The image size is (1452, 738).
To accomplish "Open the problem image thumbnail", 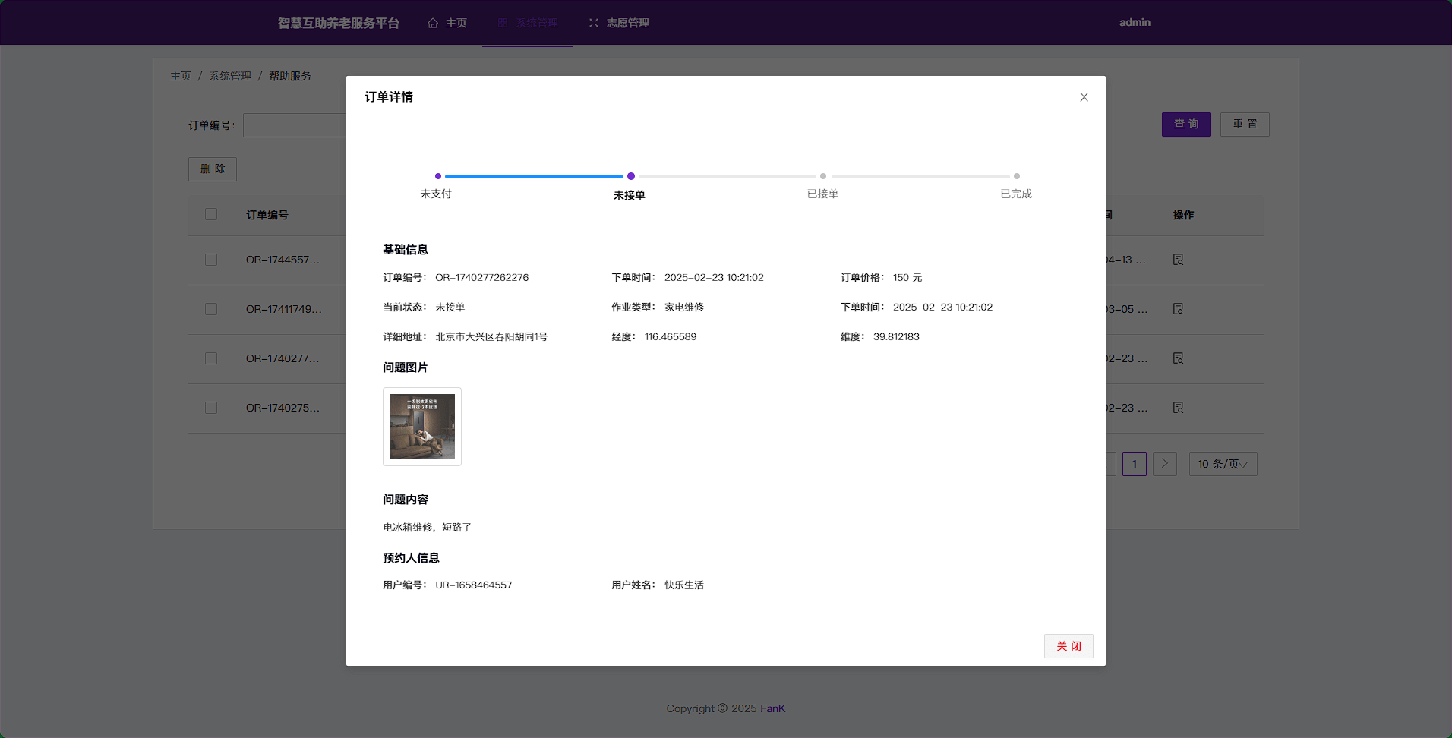I will click(422, 427).
